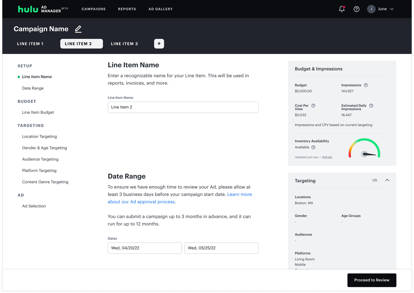Show the Impressions info tooltip icon
Viewport: 414px width, 293px height.
pyautogui.click(x=366, y=85)
